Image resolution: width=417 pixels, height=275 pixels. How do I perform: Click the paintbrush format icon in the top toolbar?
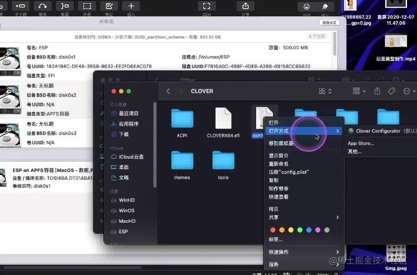pos(325,7)
